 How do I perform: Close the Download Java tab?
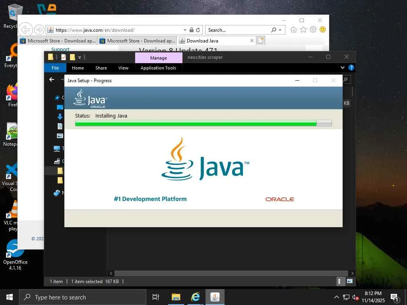[x=252, y=41]
